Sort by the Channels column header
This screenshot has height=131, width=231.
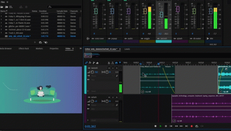74,11
